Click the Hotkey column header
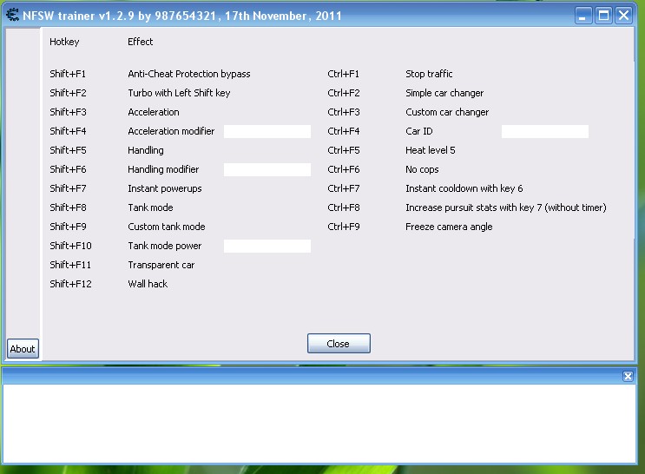This screenshot has width=645, height=474. pyautogui.click(x=64, y=42)
